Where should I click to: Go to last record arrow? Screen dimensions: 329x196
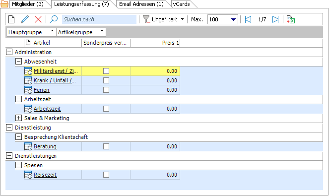pos(275,19)
